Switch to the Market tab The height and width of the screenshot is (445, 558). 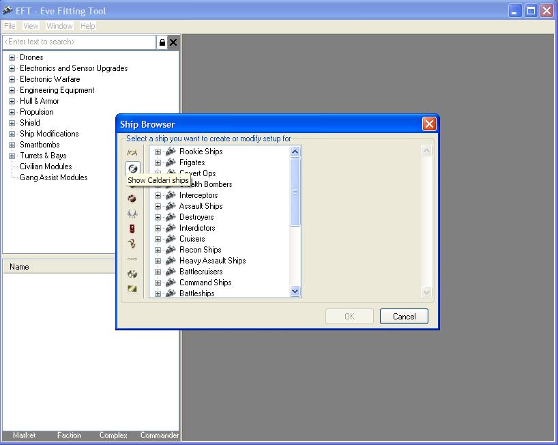[x=24, y=435]
